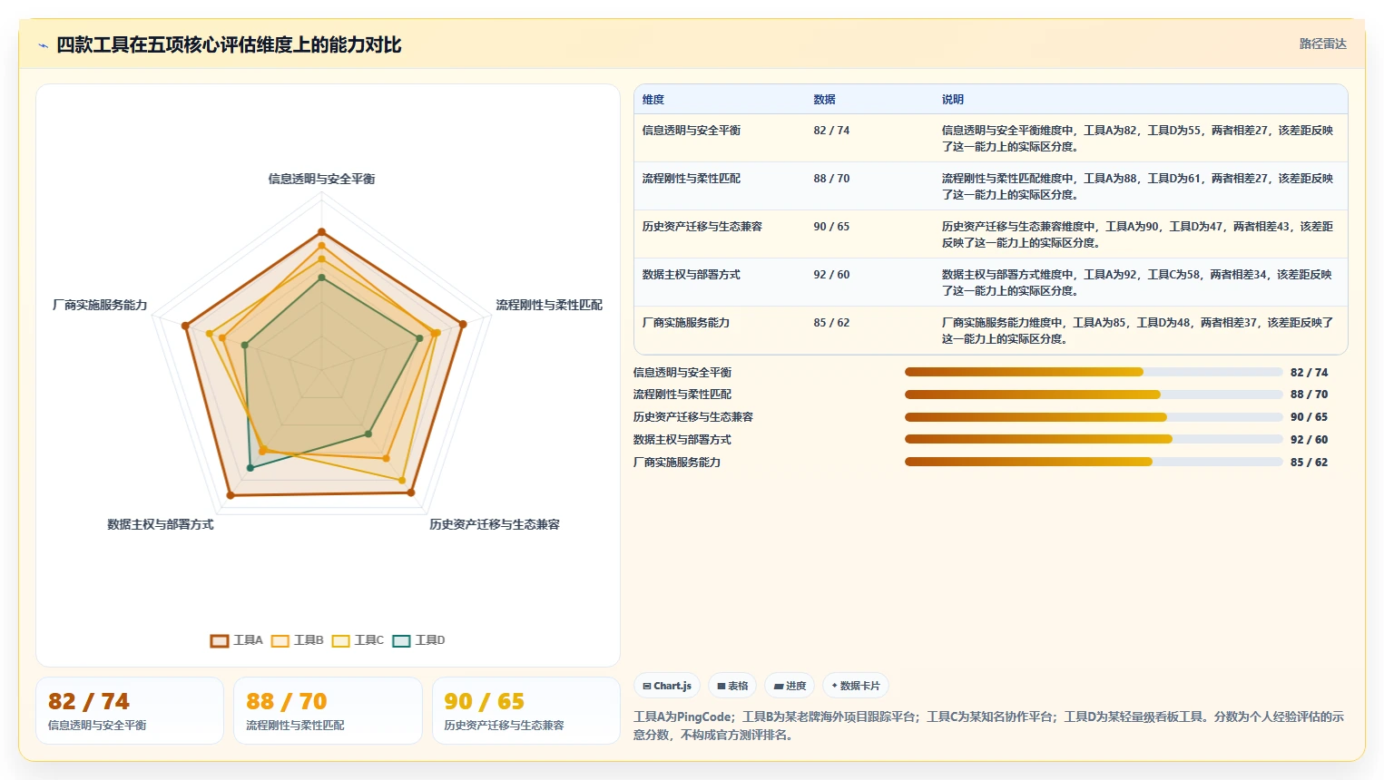Click the 92 / 60 value in table

coord(831,275)
